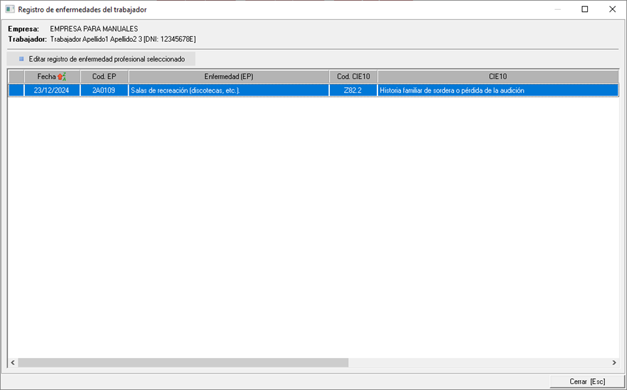Select the Z82.2 code cell
627x390 pixels.
[353, 91]
